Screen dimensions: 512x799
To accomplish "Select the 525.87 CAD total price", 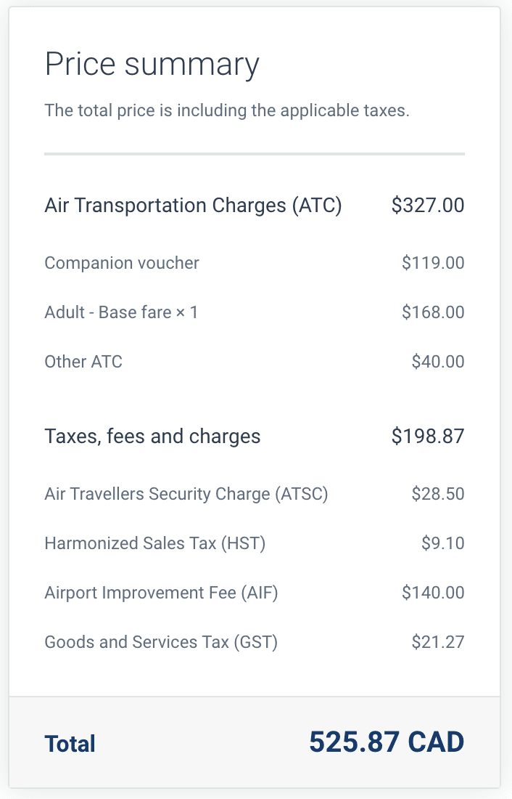I will pos(387,742).
